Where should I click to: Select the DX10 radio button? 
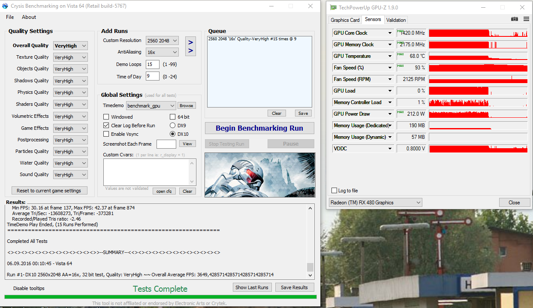(x=173, y=134)
